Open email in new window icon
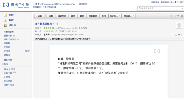 coord(58,24)
